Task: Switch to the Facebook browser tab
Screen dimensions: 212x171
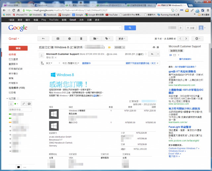Action: click(48, 5)
